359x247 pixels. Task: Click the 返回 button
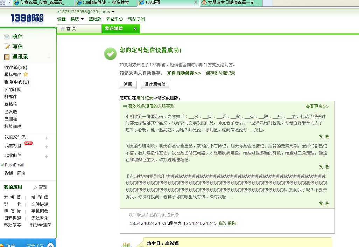pyautogui.click(x=128, y=85)
